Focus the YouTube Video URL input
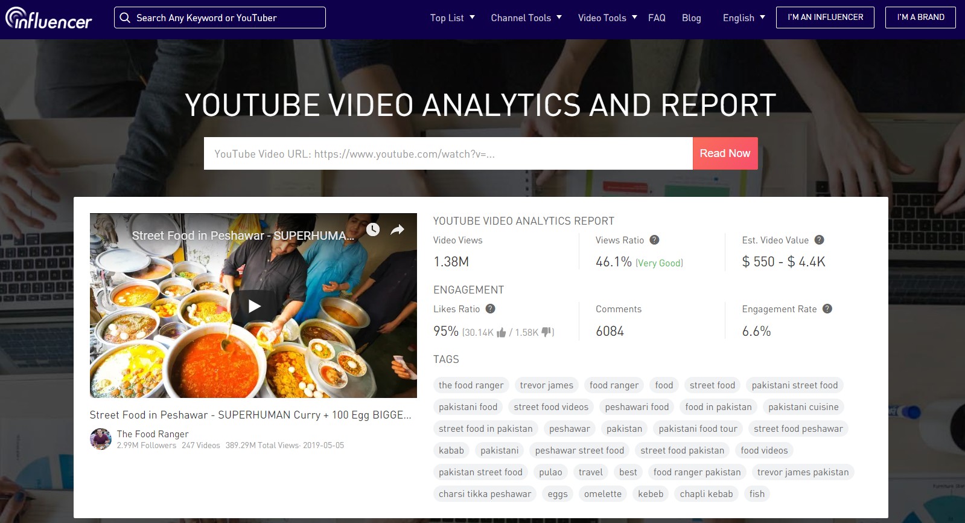 point(448,153)
